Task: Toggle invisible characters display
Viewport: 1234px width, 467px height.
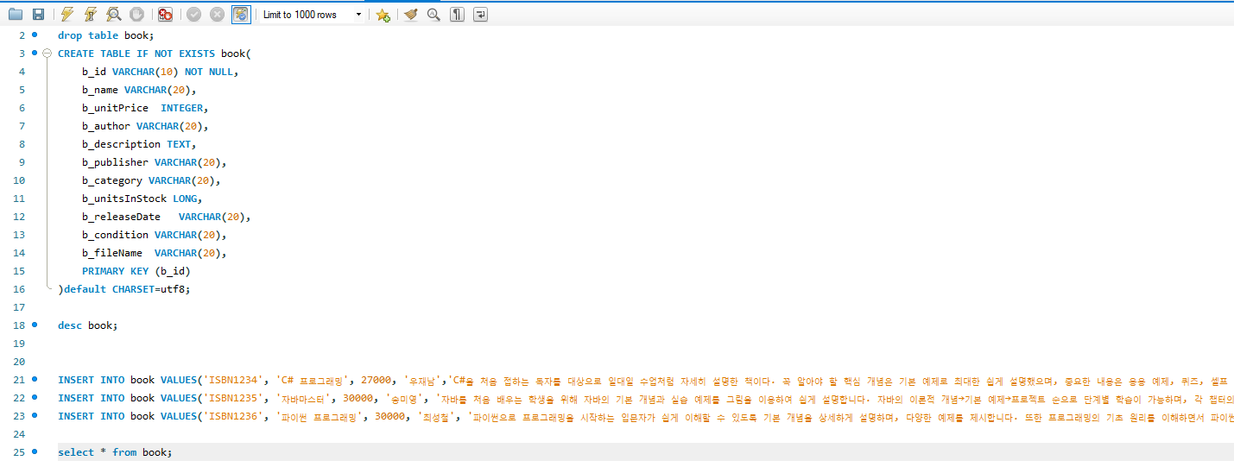Action: click(x=458, y=15)
